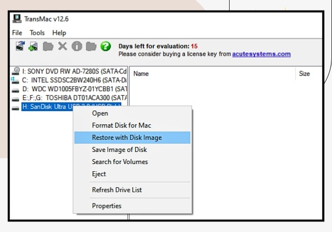Click the Windows drive icon for C: INTEL
This screenshot has height=232, width=332.
point(15,80)
